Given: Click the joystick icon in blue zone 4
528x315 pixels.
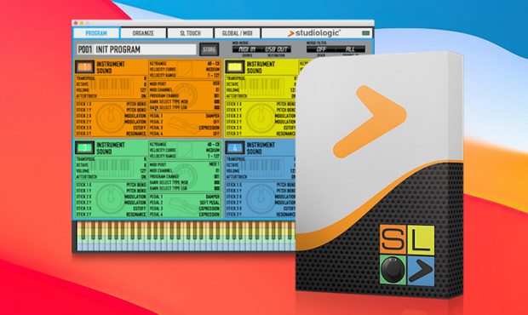Looking at the screenshot, I should pos(261,199).
